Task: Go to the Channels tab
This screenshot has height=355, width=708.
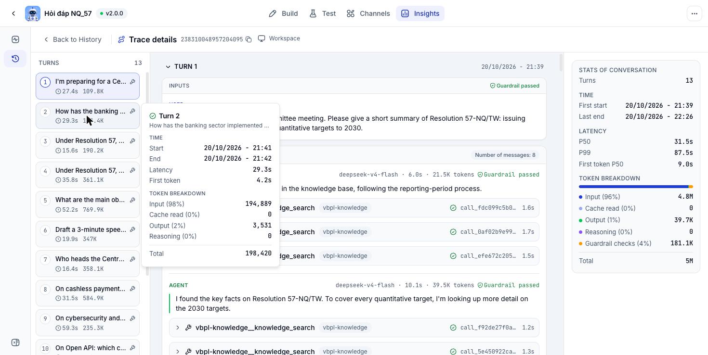Action: point(368,13)
